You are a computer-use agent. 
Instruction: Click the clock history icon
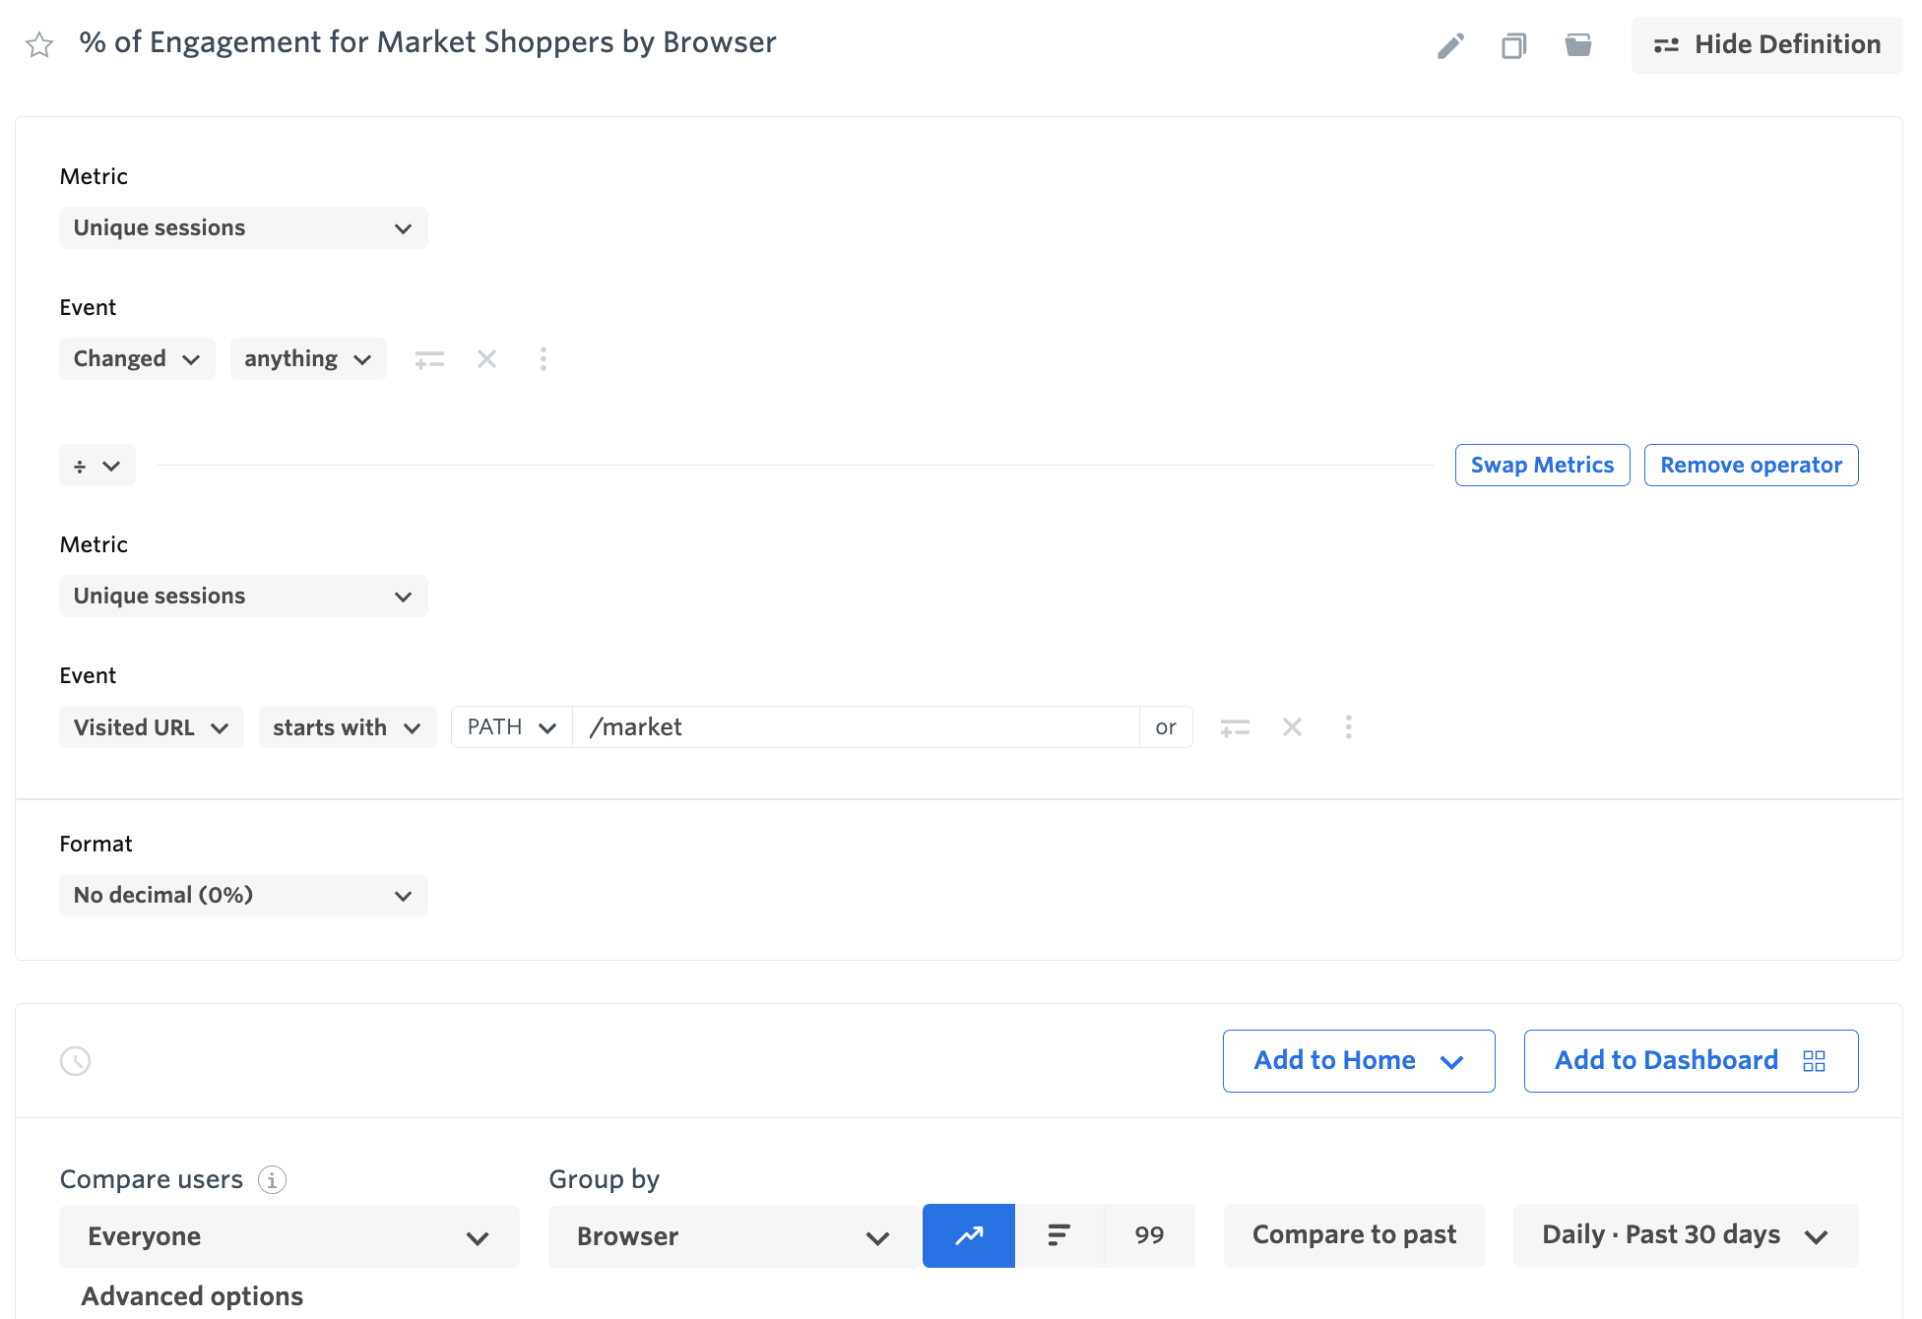pyautogui.click(x=76, y=1061)
